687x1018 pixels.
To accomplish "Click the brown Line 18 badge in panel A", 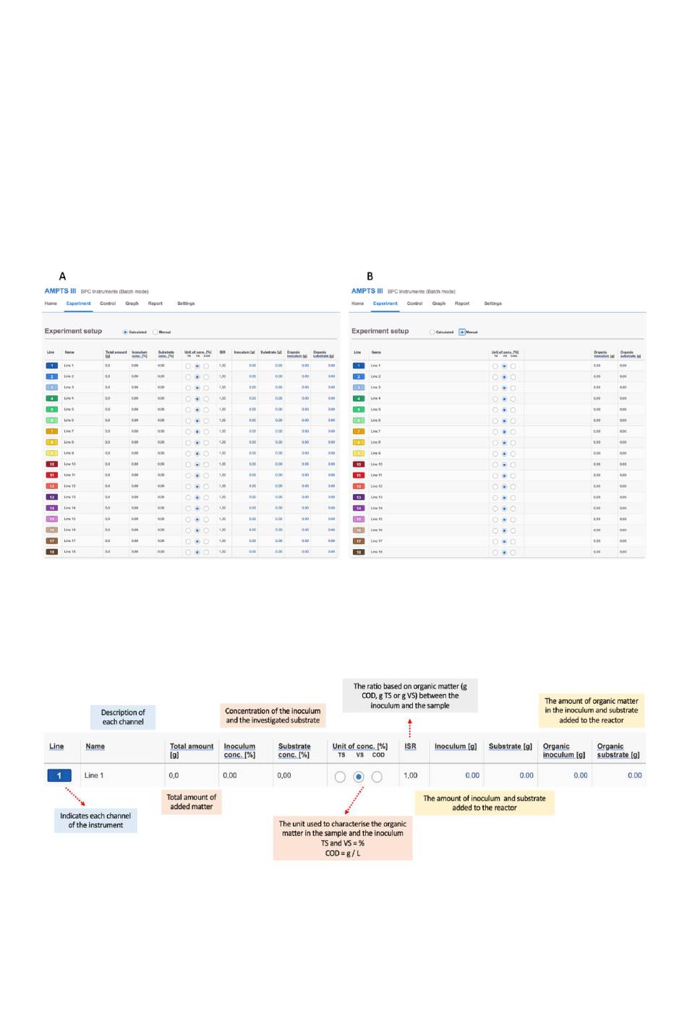I will (52, 551).
